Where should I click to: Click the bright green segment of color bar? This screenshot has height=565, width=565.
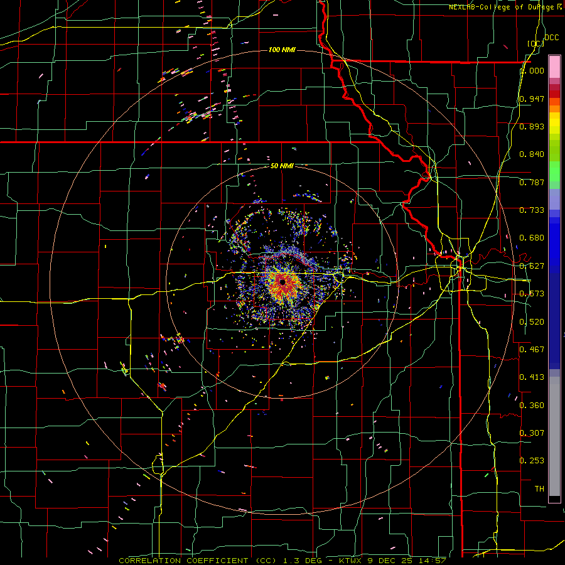(554, 171)
